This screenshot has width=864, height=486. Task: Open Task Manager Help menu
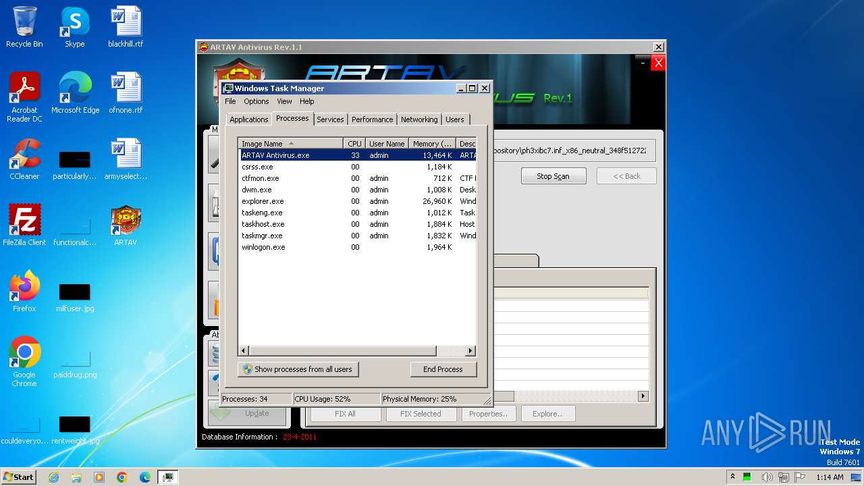[307, 101]
